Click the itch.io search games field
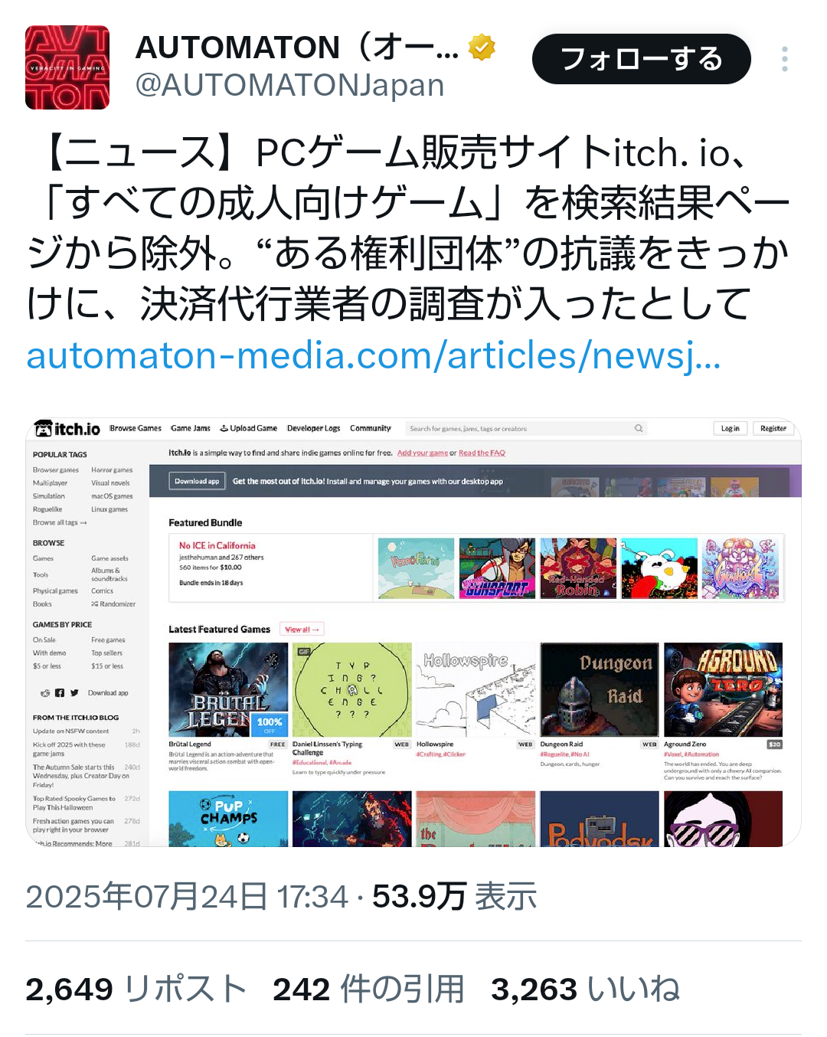The width and height of the screenshot is (827, 1037). pyautogui.click(x=525, y=428)
